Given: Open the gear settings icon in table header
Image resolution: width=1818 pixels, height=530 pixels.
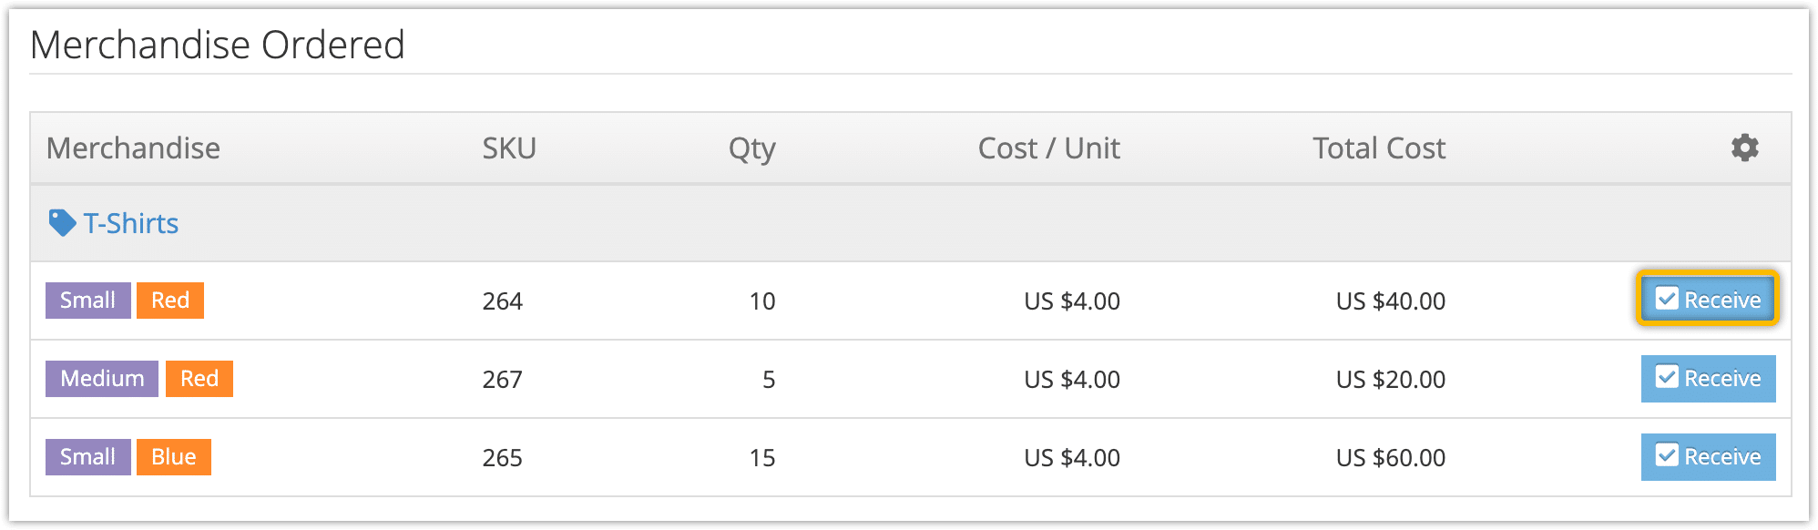Looking at the screenshot, I should click(x=1744, y=148).
